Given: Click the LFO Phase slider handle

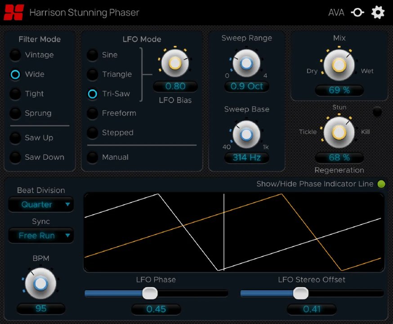Looking at the screenshot, I should point(150,293).
